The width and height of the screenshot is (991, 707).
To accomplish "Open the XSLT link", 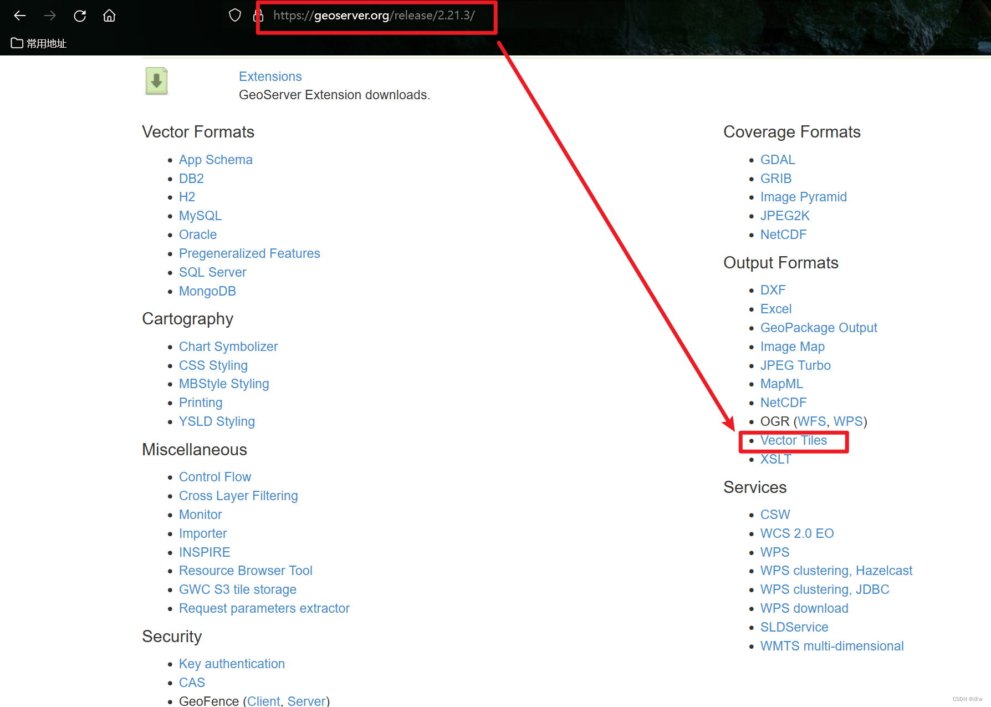I will point(776,459).
